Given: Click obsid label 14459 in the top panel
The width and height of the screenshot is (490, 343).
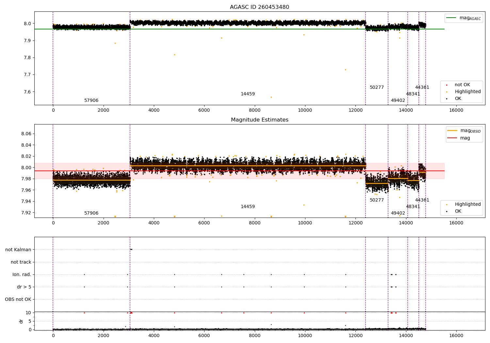Looking at the screenshot, I should pyautogui.click(x=248, y=94).
